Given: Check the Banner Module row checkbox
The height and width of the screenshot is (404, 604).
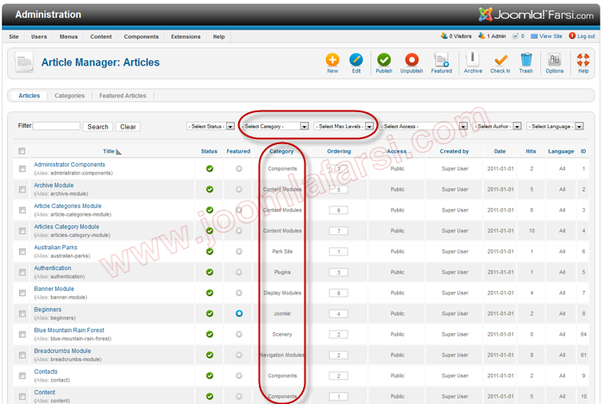Looking at the screenshot, I should [x=22, y=293].
